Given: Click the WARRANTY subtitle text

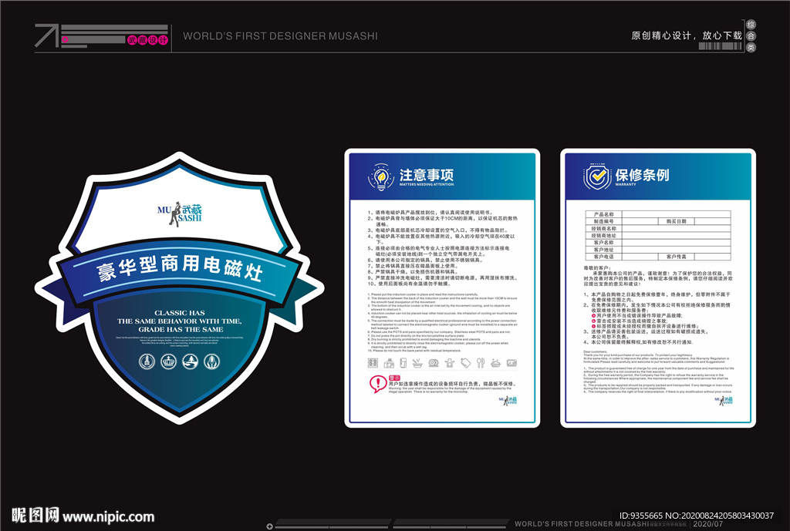Looking at the screenshot, I should [x=625, y=185].
